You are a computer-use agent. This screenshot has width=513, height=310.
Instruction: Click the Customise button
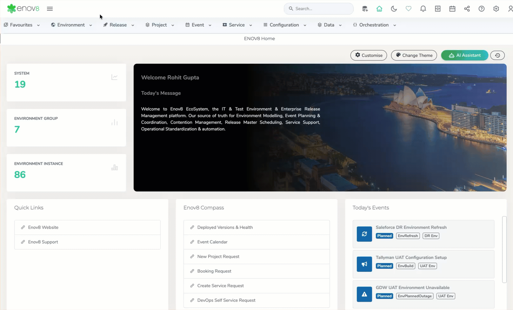369,55
